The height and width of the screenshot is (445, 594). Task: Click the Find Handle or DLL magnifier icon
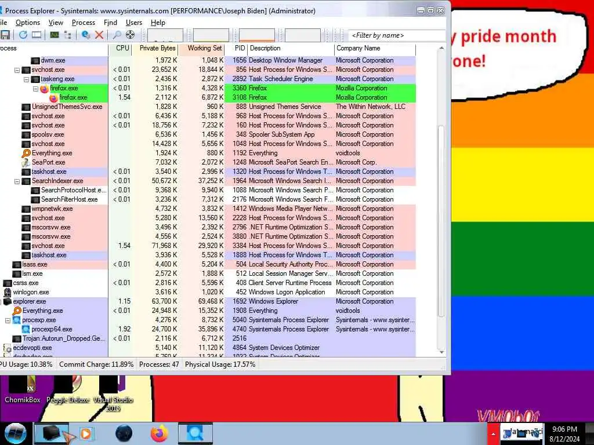click(x=117, y=35)
